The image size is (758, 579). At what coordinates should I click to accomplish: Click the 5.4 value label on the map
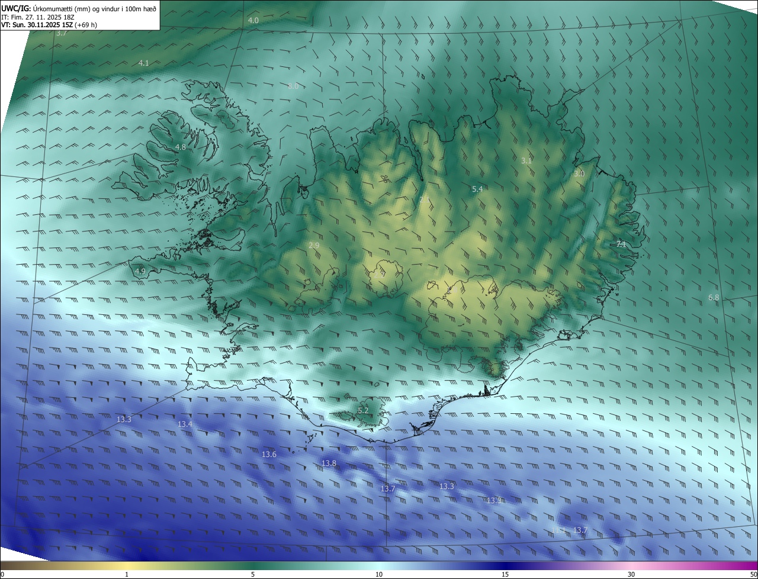477,189
